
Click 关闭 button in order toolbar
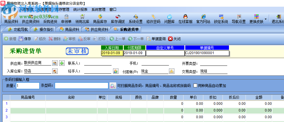click(174, 39)
